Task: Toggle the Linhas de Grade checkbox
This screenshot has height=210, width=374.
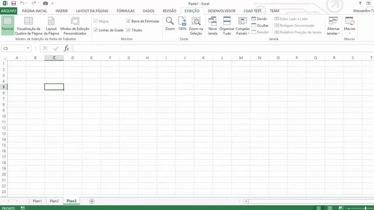Action: [96, 30]
